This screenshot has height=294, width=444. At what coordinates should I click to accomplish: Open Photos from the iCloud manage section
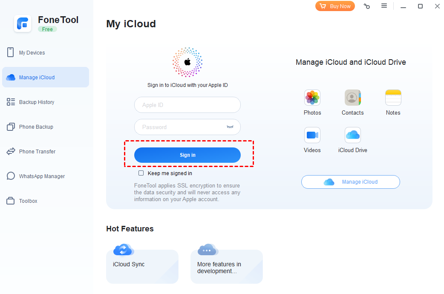click(312, 98)
